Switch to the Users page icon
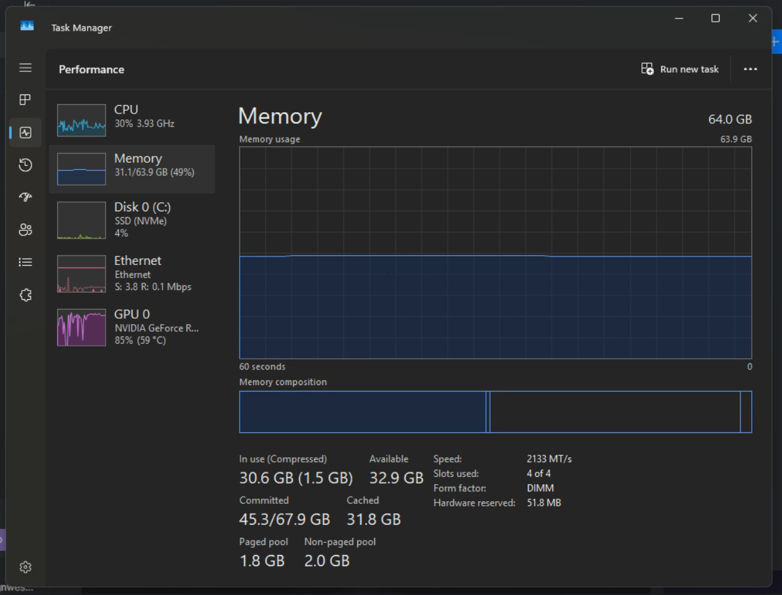This screenshot has width=782, height=595. tap(26, 230)
